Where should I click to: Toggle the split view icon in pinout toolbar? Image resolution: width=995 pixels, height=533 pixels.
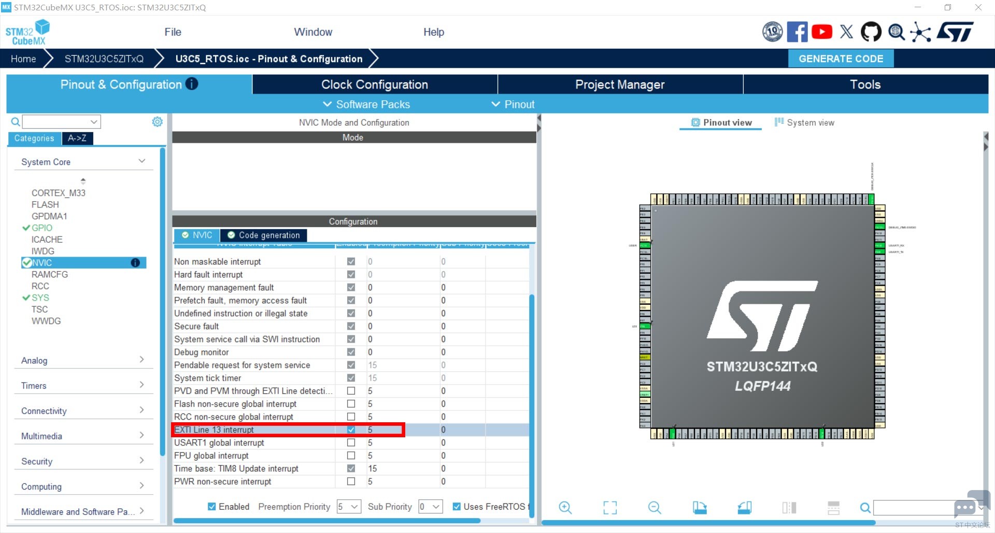pyautogui.click(x=789, y=508)
